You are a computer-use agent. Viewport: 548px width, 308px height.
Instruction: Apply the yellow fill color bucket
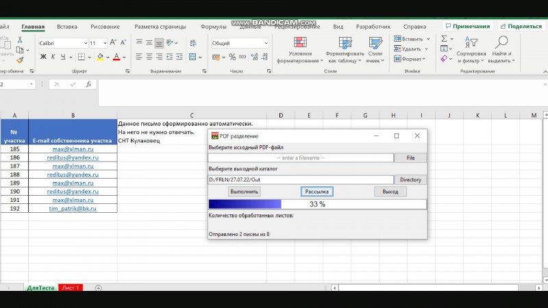100,57
